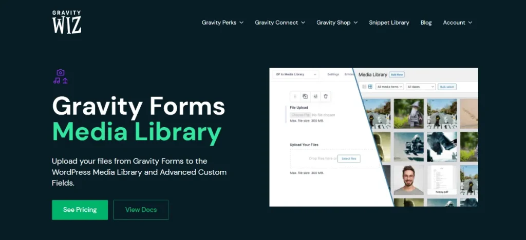The height and width of the screenshot is (240, 526).
Task: Click the Upload Your Files label
Action: coord(304,145)
